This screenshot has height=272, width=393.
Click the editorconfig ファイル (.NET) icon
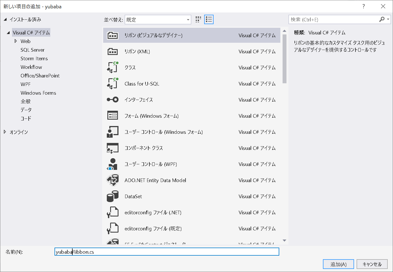[x=113, y=212]
